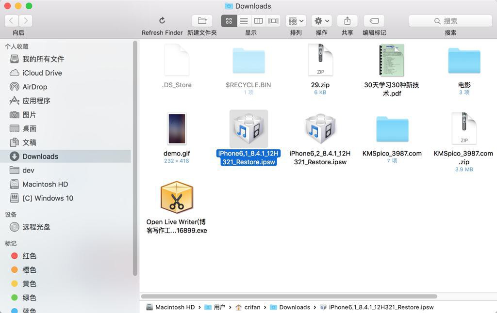Select [C] Windows 10 volume in sidebar

tap(66, 198)
